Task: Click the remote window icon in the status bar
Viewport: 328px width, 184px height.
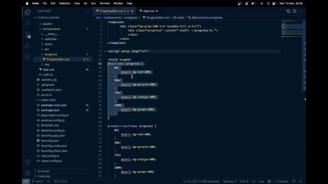Action: click(x=26, y=181)
